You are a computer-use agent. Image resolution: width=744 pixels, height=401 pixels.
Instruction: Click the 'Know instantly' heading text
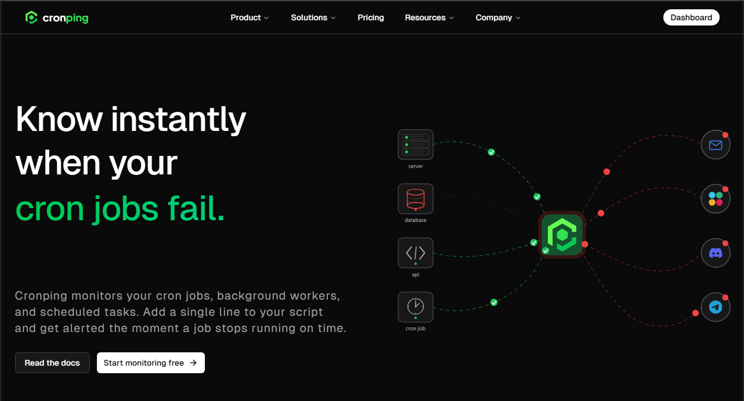pos(131,119)
